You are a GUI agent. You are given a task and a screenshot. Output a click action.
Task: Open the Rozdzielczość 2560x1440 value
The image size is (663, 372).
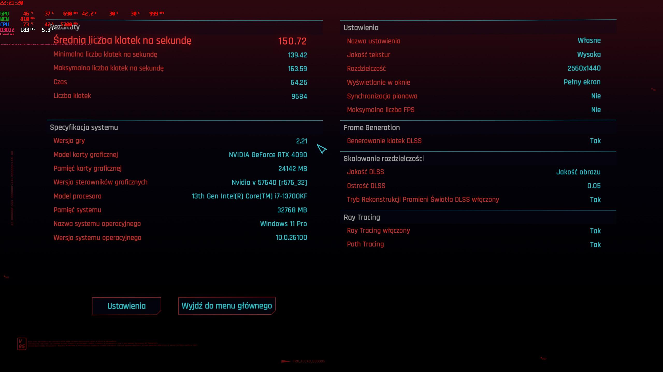pyautogui.click(x=584, y=68)
